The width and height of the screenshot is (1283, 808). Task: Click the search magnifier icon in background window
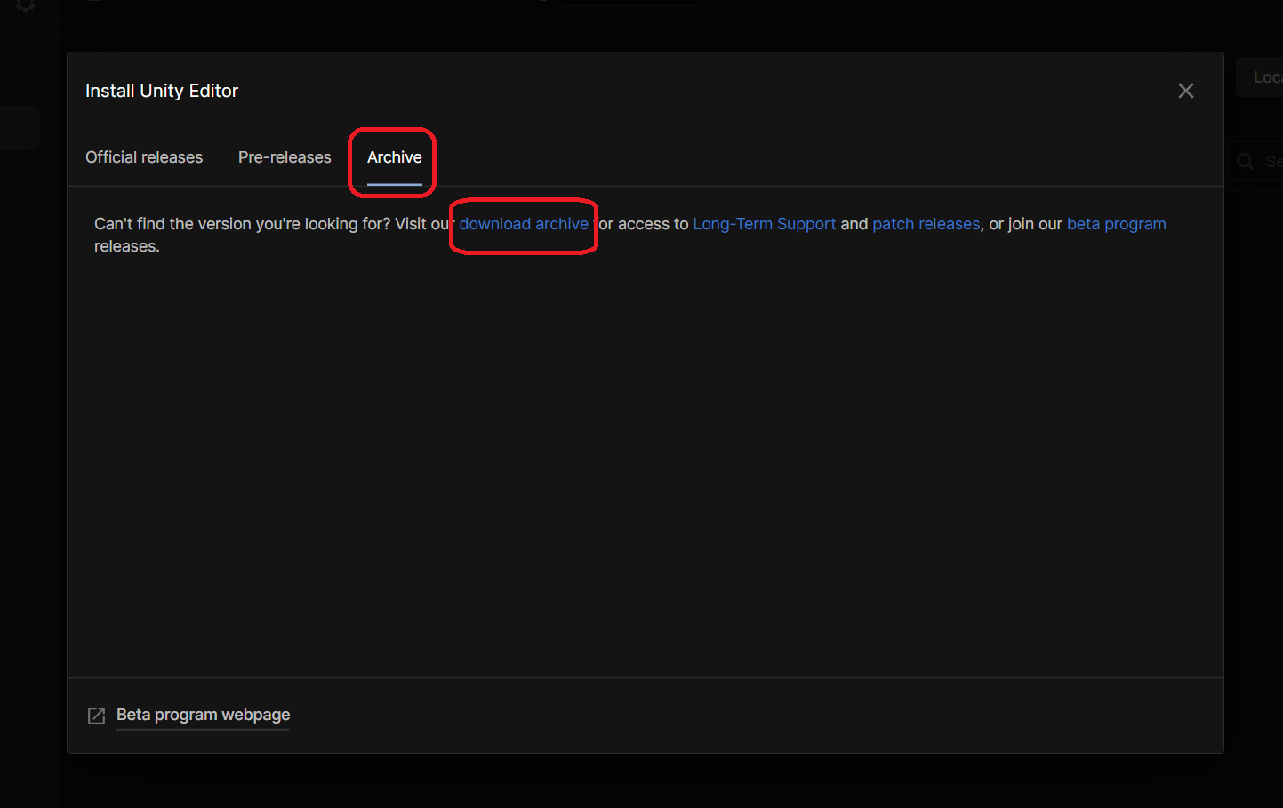point(1246,161)
